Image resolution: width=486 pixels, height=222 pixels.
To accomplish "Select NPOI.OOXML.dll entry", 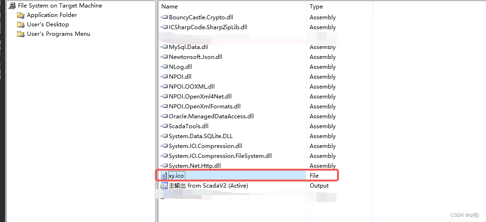I will pos(191,87).
